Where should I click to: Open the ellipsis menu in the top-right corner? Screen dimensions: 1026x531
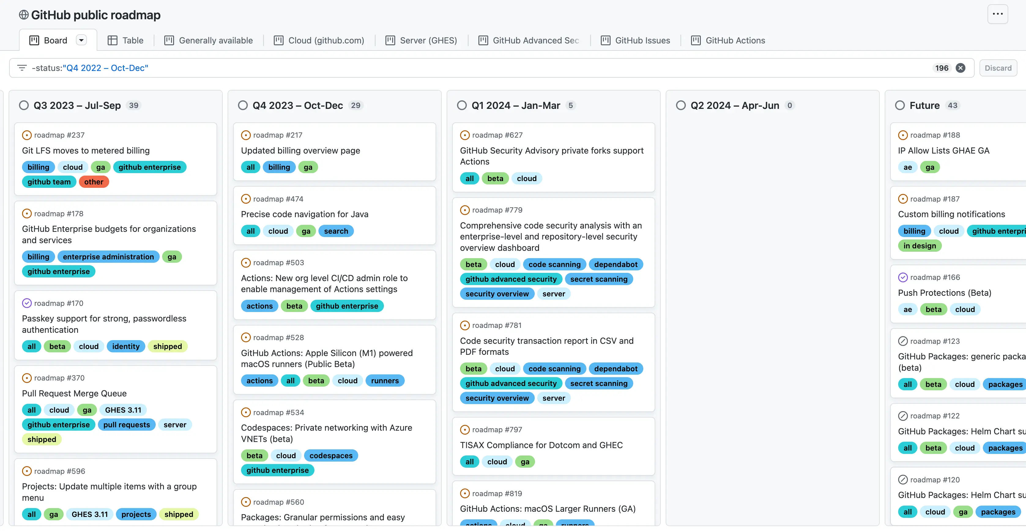click(x=998, y=13)
